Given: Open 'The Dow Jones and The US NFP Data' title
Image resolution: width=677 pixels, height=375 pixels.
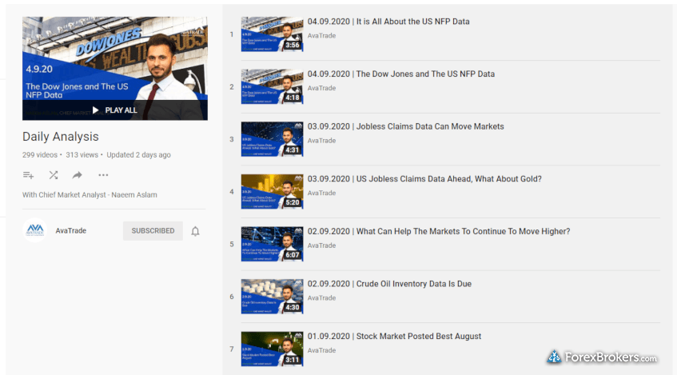Looking at the screenshot, I should pos(401,74).
